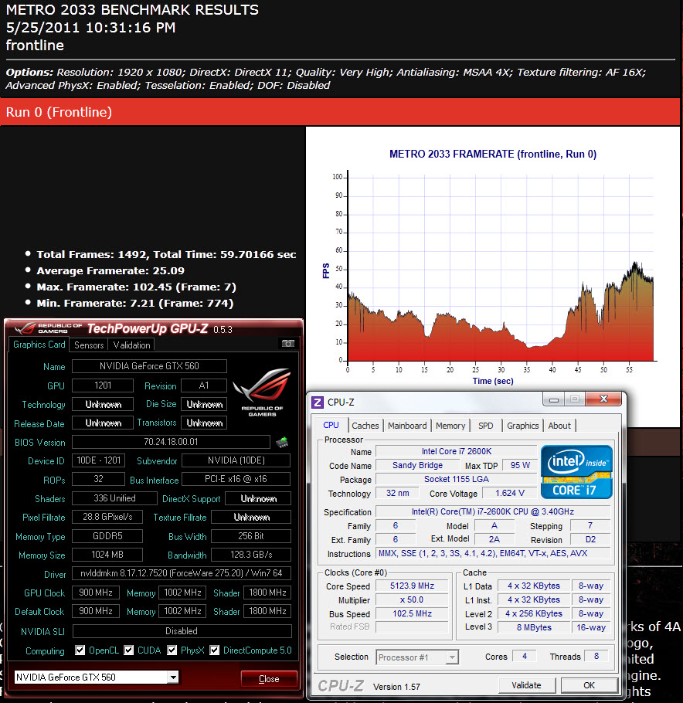Close the CPU-Z window with X
This screenshot has height=703, width=683.
point(603,399)
